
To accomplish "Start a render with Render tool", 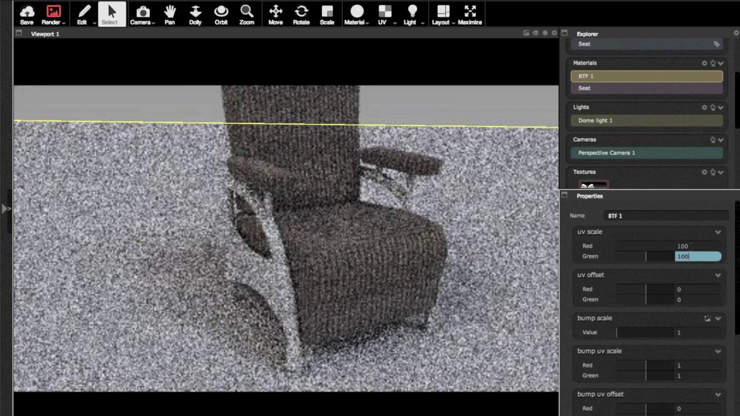I will point(53,12).
